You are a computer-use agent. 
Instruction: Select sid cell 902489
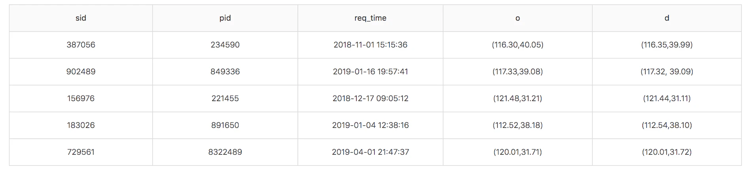(81, 72)
